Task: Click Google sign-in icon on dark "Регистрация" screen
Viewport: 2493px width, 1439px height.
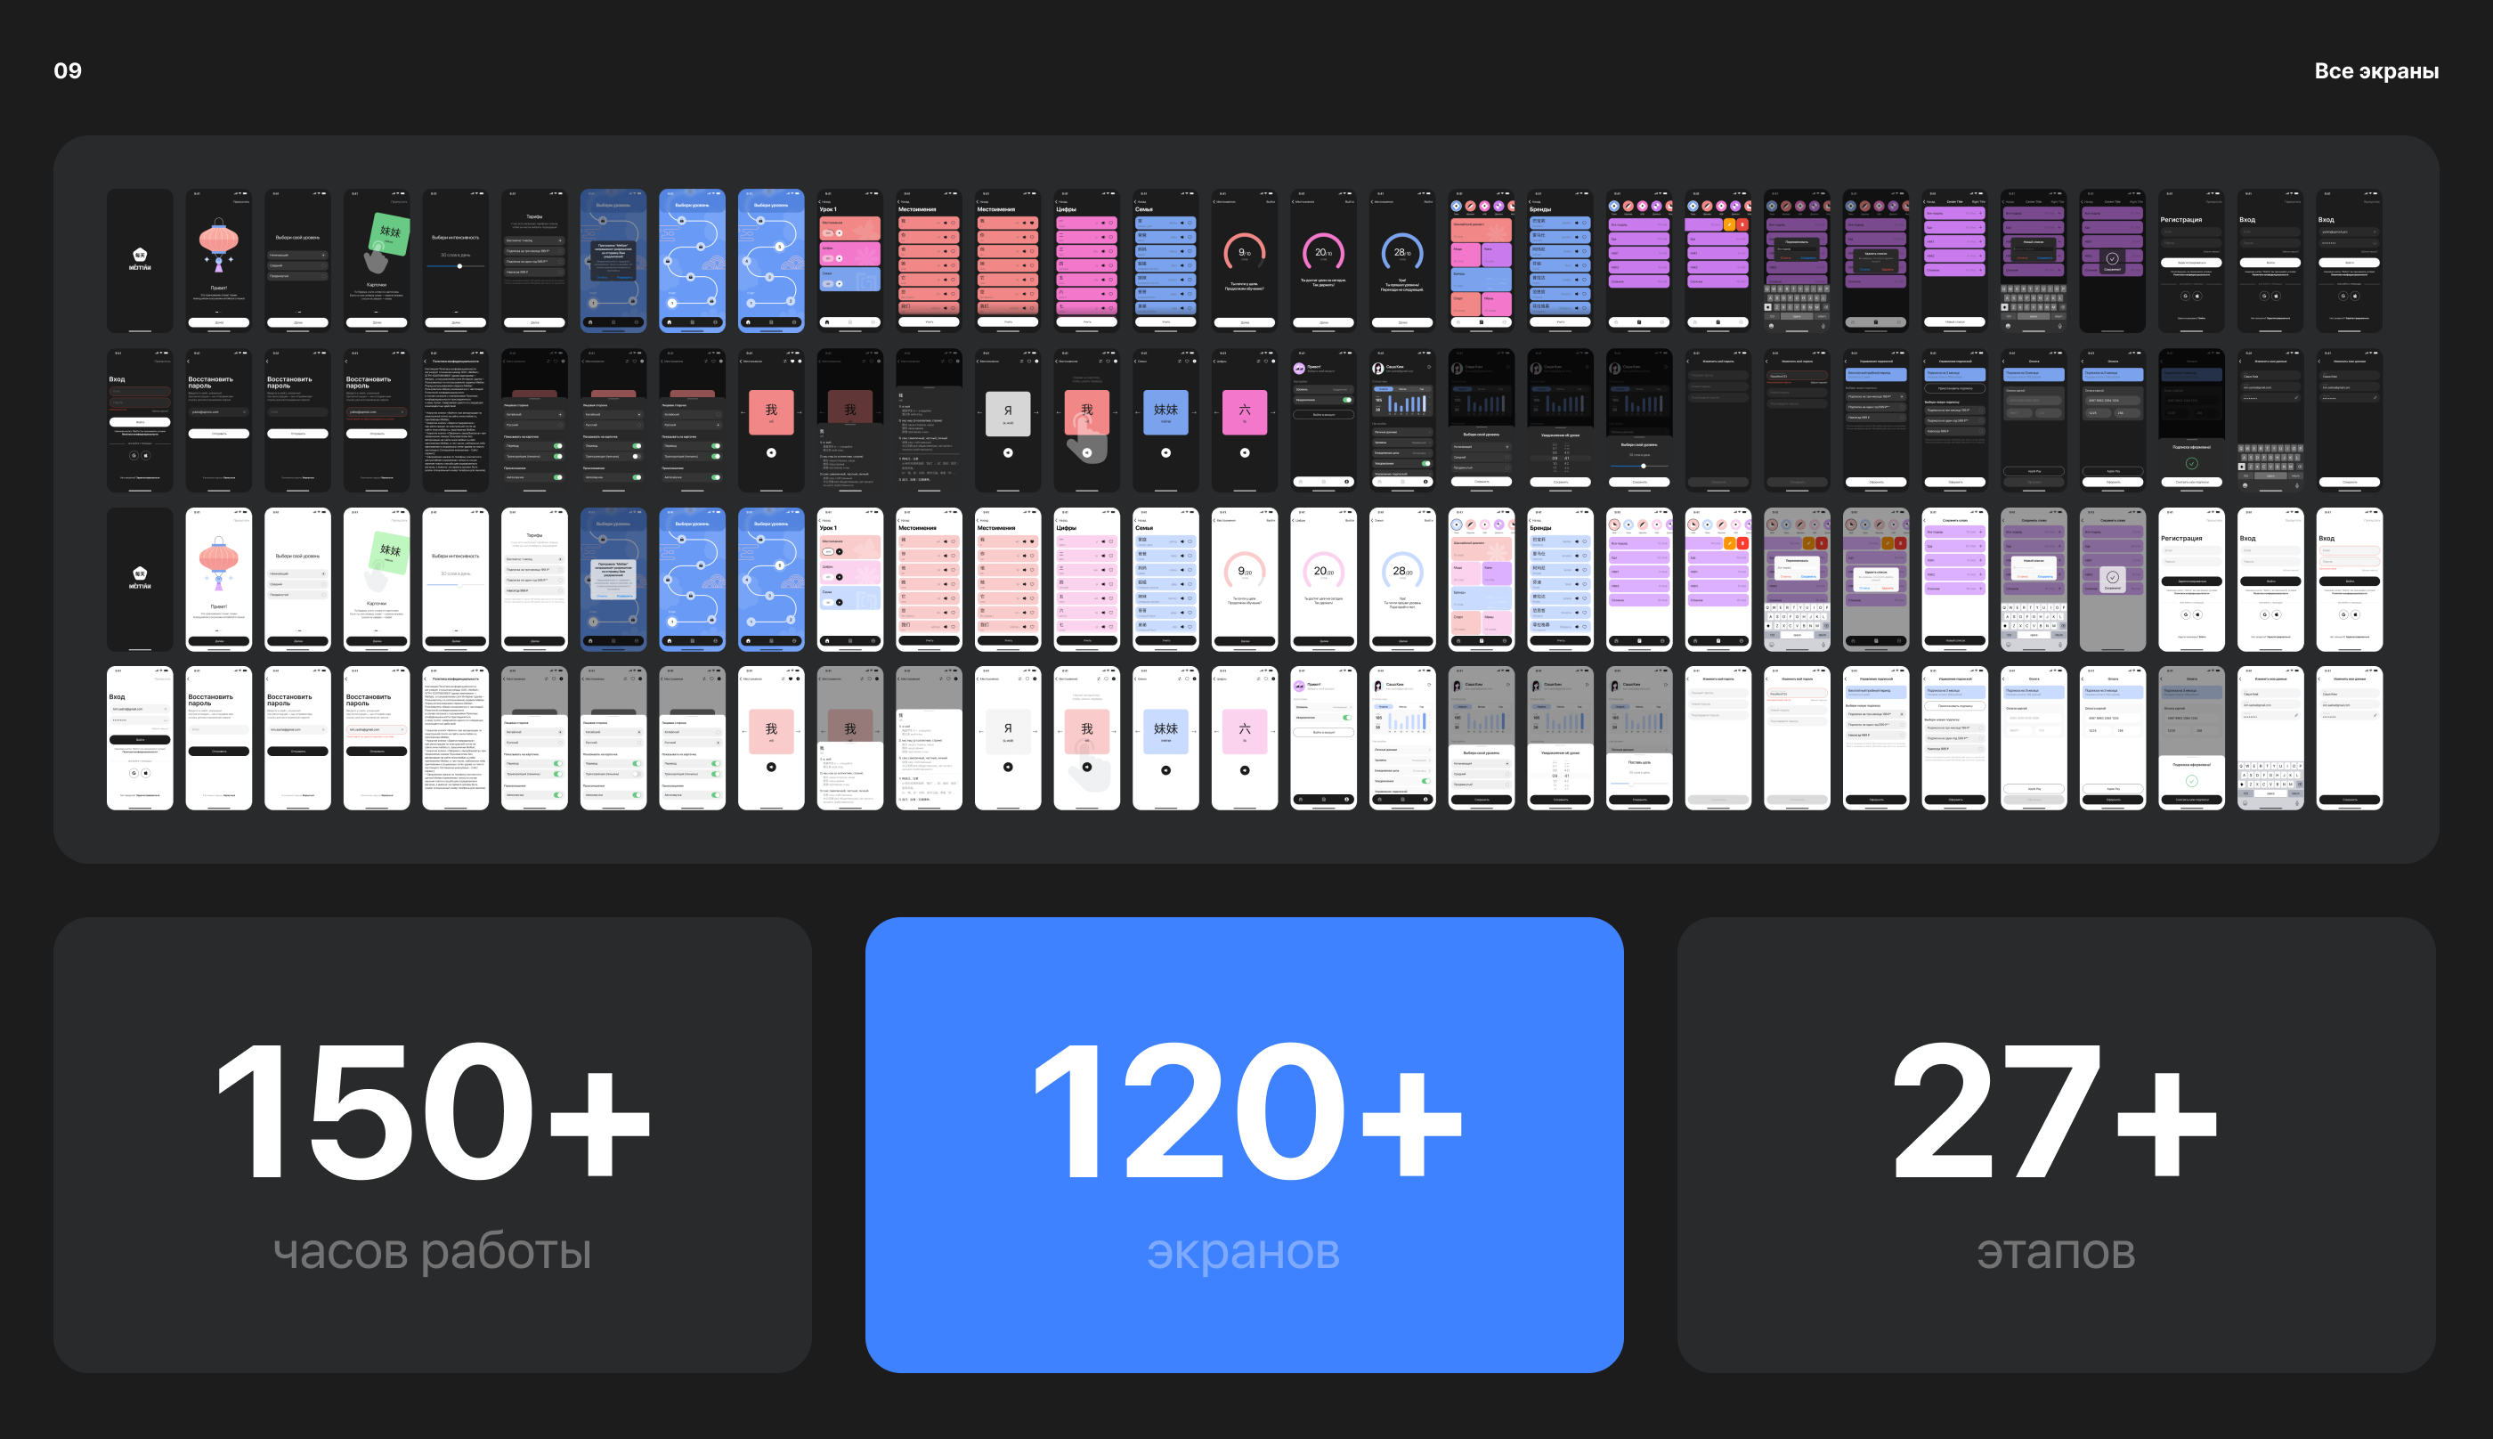Action: [x=2186, y=297]
